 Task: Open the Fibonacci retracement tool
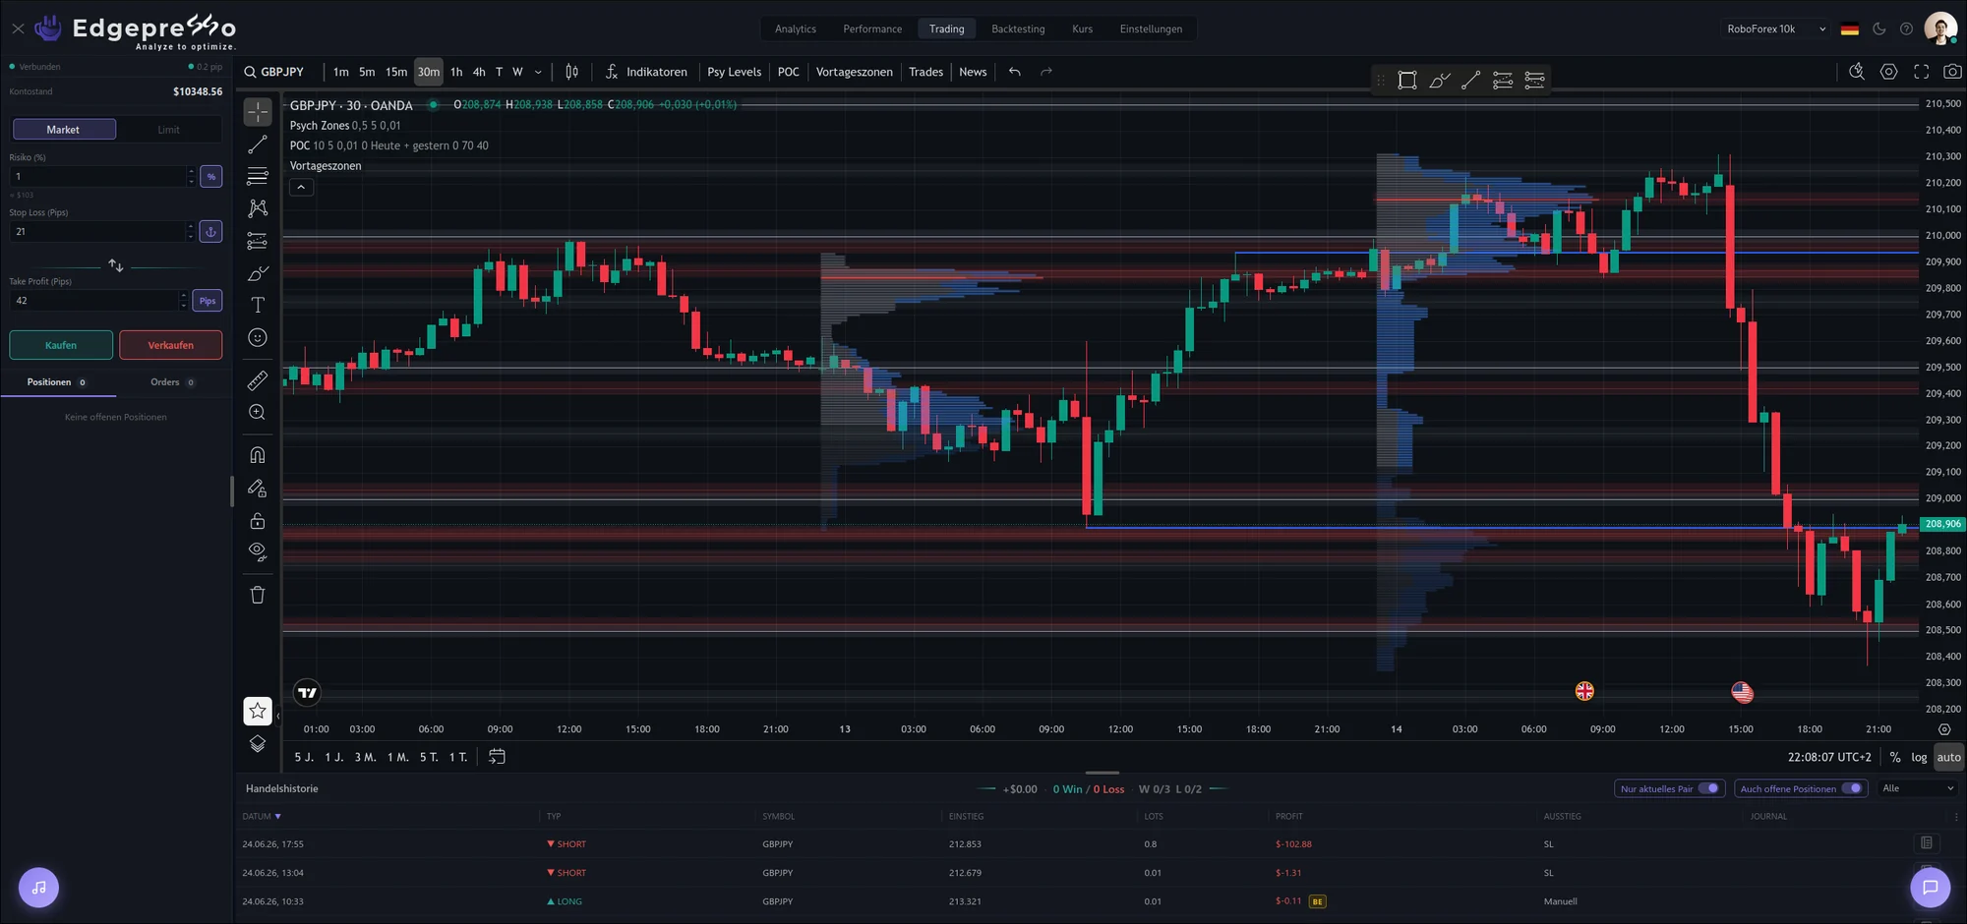258,176
